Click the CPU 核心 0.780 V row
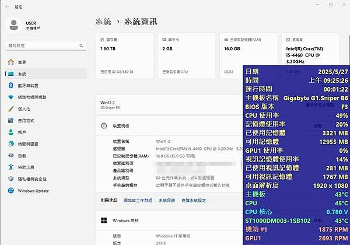The image size is (350, 245). tap(296, 212)
